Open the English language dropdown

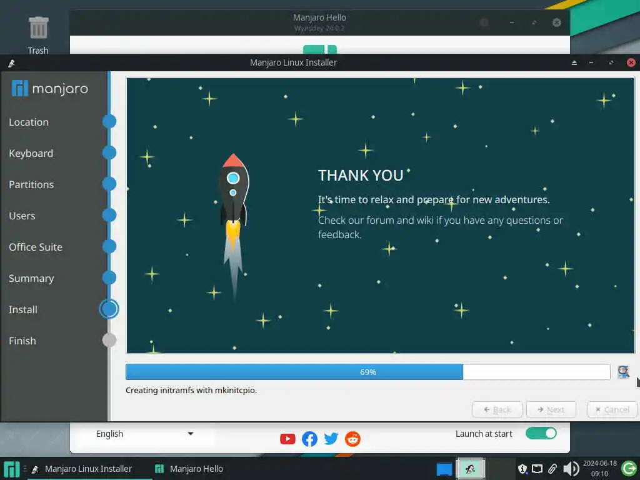144,434
